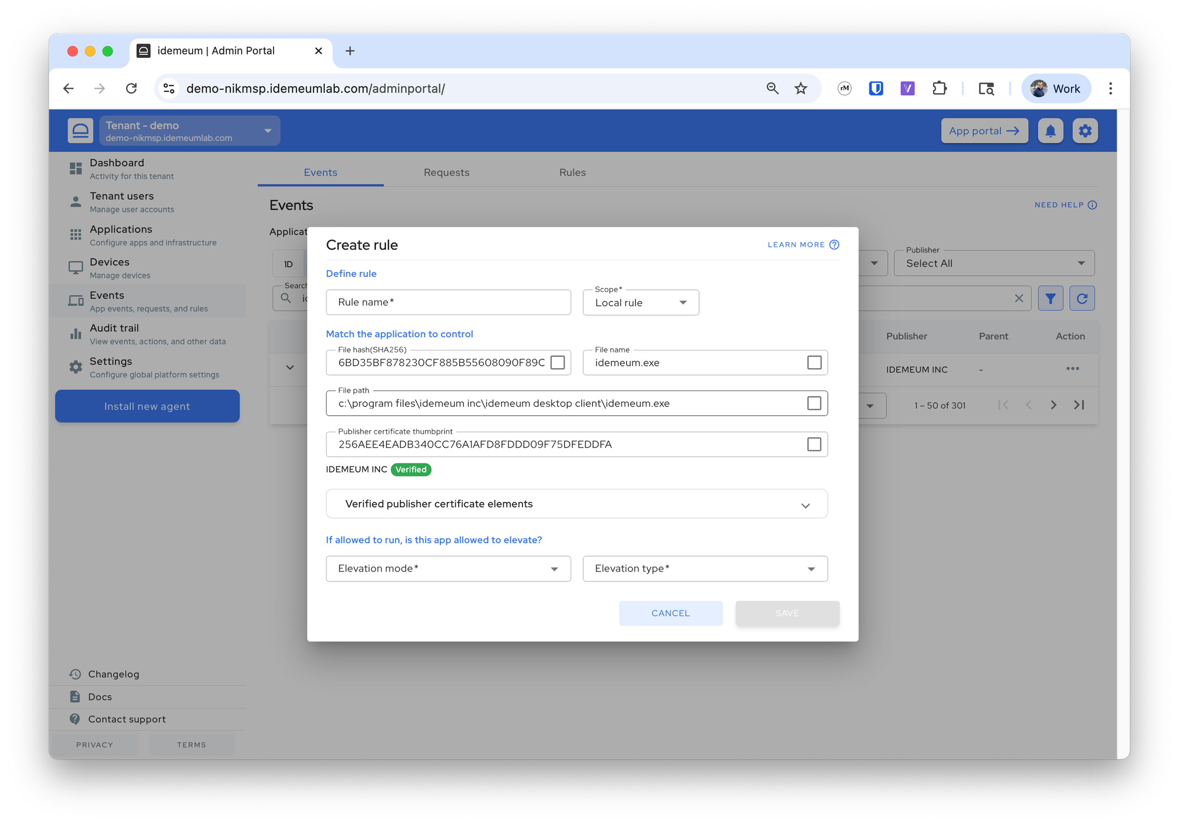Click the filter funnel icon button

point(1050,299)
